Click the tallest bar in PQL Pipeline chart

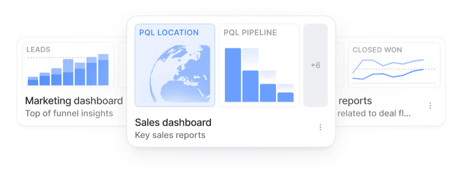[x=233, y=75]
